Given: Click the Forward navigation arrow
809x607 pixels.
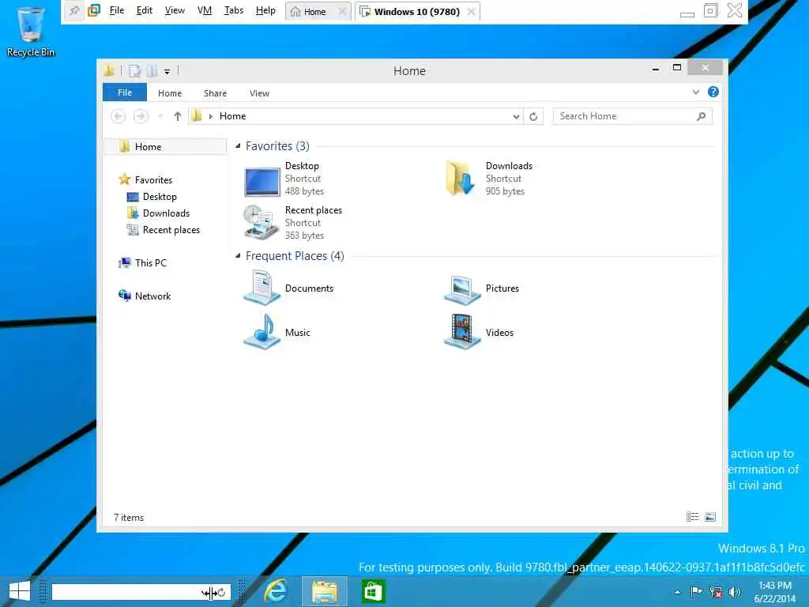Looking at the screenshot, I should 141,116.
